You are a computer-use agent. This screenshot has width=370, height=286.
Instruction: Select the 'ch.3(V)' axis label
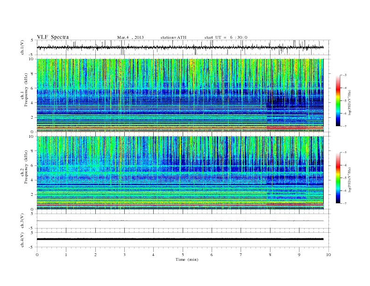coord(22,221)
